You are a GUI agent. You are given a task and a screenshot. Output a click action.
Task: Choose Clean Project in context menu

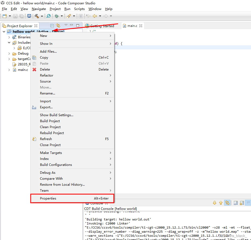point(72,127)
